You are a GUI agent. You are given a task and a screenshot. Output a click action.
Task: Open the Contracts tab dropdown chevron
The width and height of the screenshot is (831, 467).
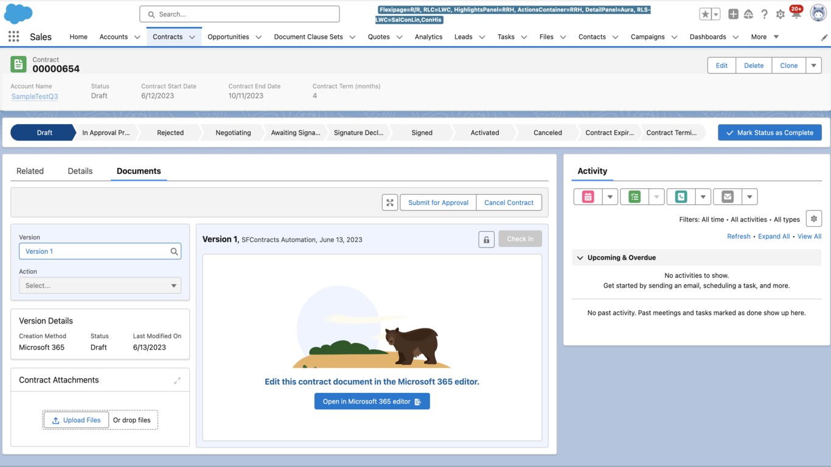192,37
